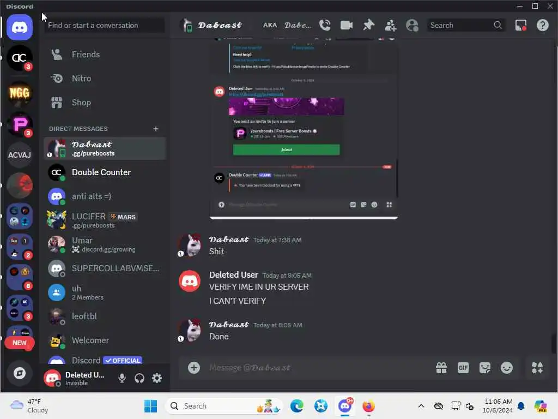This screenshot has height=419, width=558.
Task: Open the weather widget showing 47°F
Action: (29, 406)
